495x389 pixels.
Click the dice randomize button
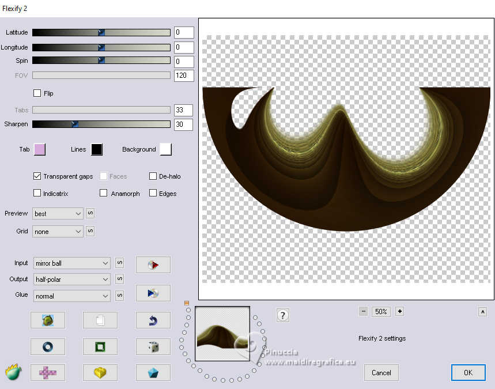(153, 347)
